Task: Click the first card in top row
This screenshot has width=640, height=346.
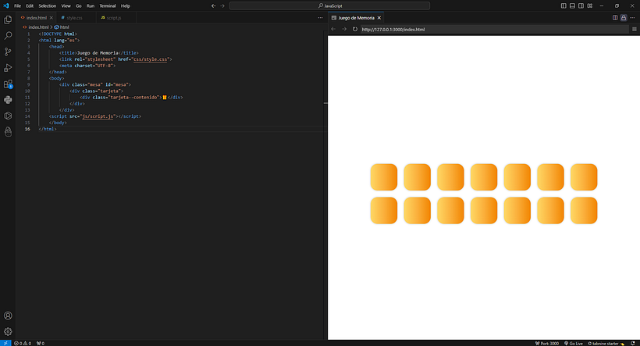Action: tap(384, 177)
